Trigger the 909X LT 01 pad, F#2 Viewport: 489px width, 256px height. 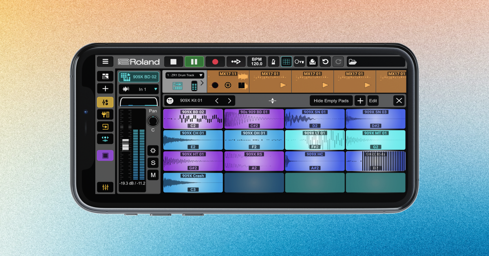tap(315, 140)
